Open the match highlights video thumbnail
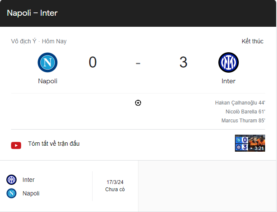Viewport: 277px width, 212px height. point(250,143)
